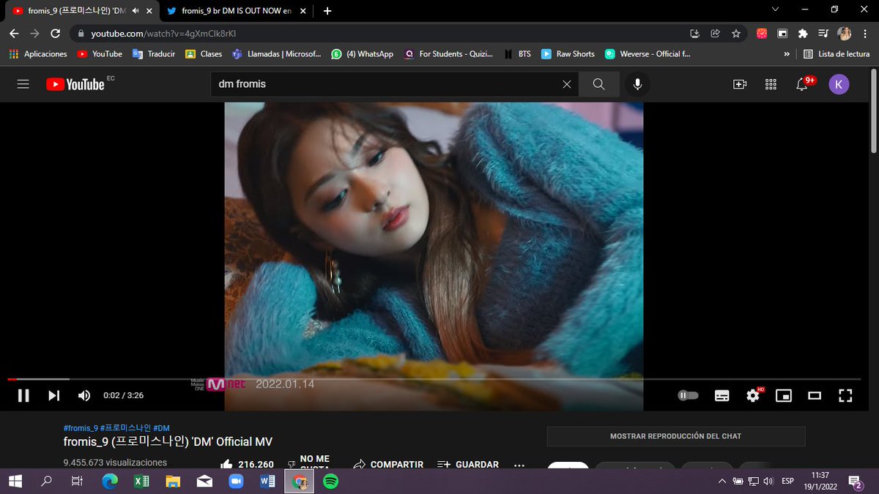Open the extensions puzzle menu
Screen dimensions: 879x494
pyautogui.click(x=803, y=34)
